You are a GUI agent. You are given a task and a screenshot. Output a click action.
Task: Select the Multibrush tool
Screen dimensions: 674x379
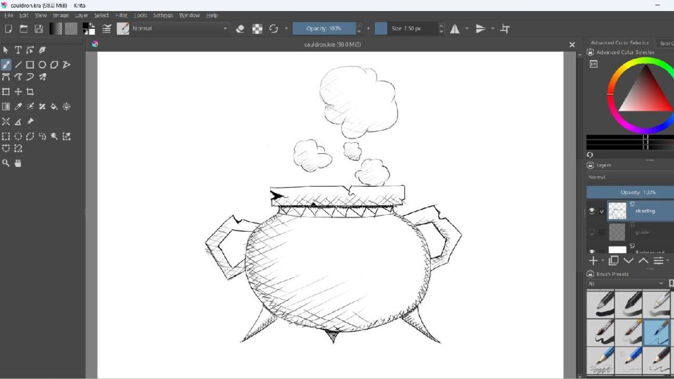point(42,77)
